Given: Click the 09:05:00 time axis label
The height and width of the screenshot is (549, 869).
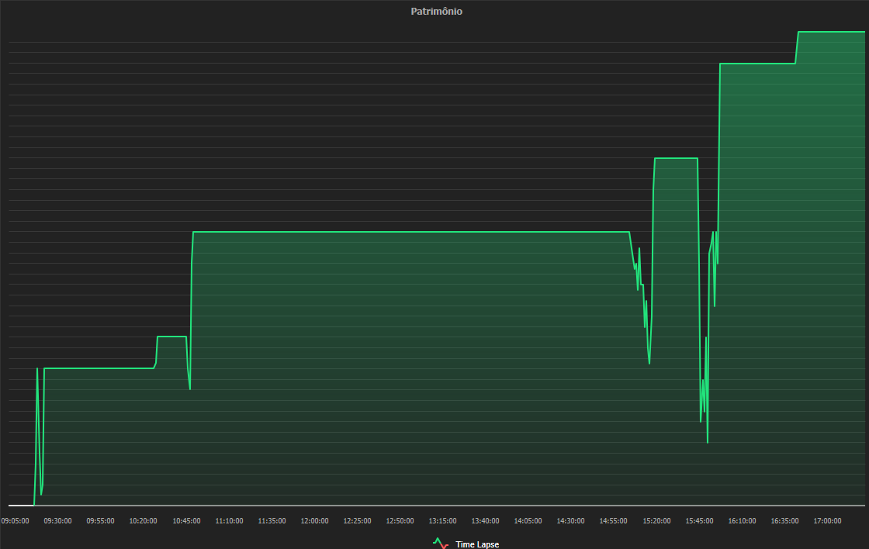Looking at the screenshot, I should tap(15, 521).
